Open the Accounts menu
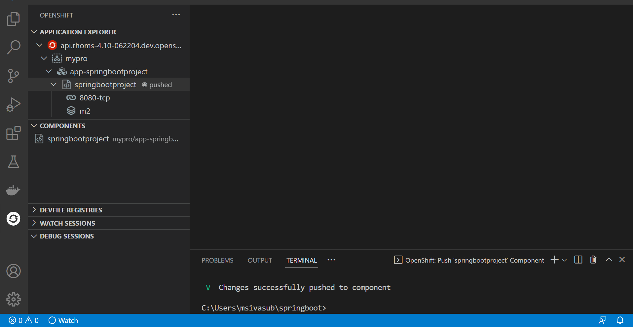Viewport: 633px width, 327px height. coord(14,271)
